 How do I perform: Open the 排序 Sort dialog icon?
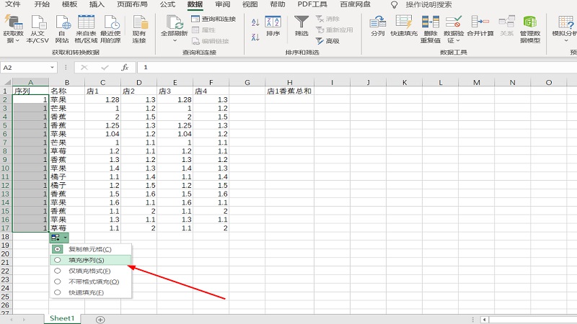[x=273, y=25]
